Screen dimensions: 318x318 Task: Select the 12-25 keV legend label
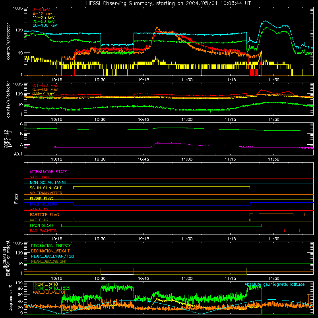pos(43,17)
